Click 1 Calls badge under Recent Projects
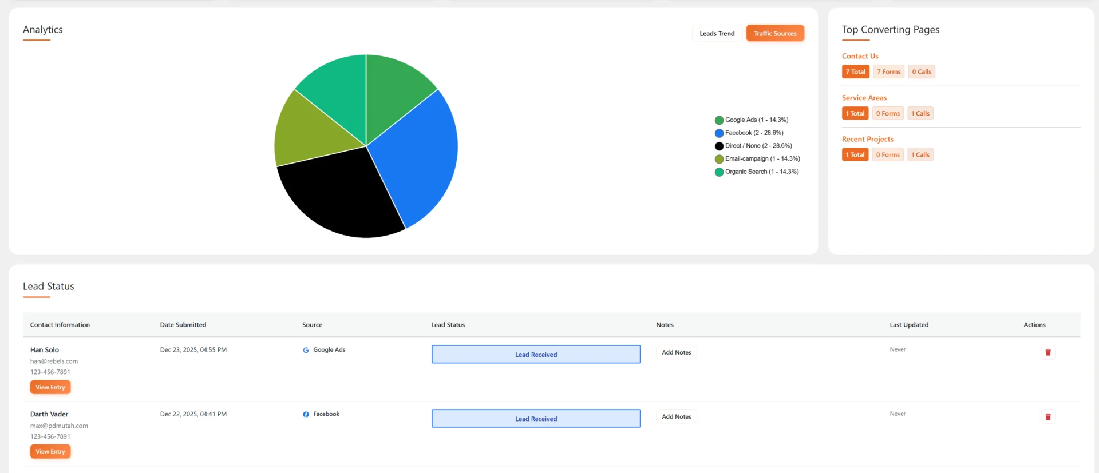The height and width of the screenshot is (473, 1099). [x=920, y=154]
